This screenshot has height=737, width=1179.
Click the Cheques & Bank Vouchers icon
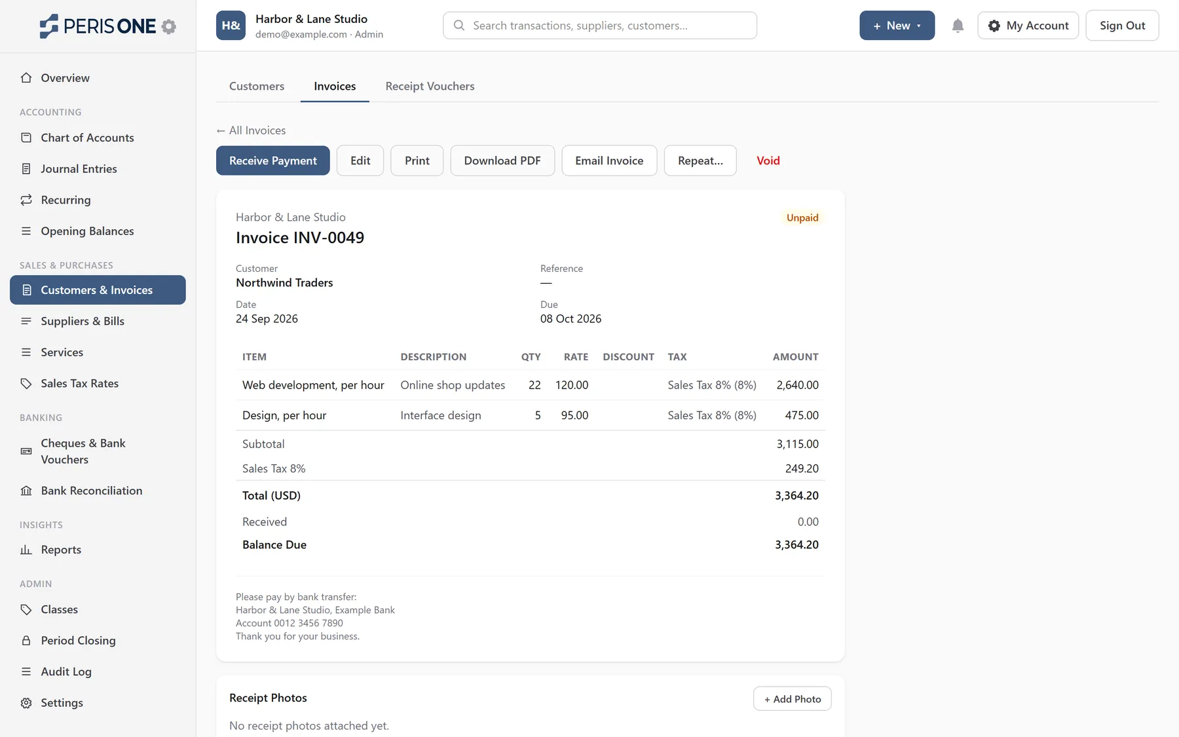26,451
